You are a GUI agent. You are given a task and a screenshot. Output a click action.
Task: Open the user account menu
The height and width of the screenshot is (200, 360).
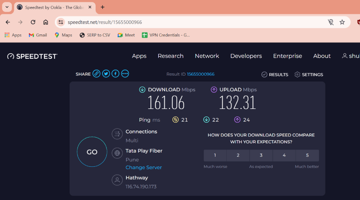tap(350, 56)
